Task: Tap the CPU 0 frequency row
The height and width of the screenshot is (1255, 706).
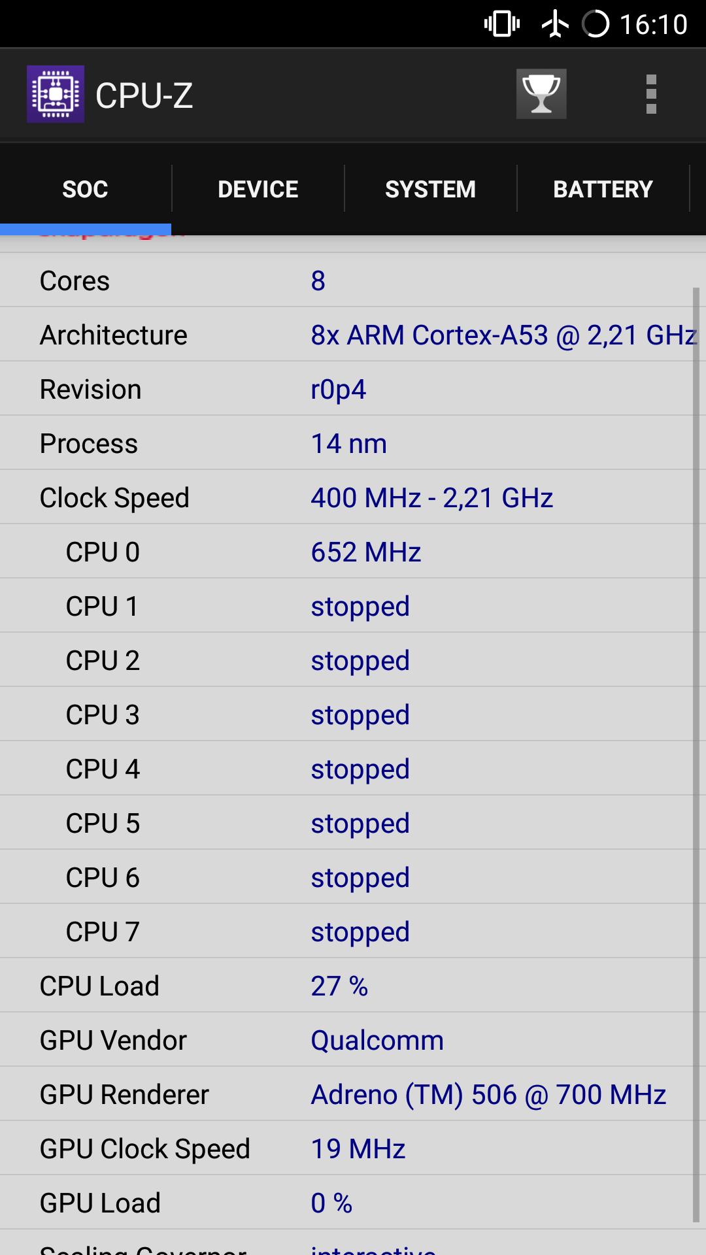Action: 346,552
